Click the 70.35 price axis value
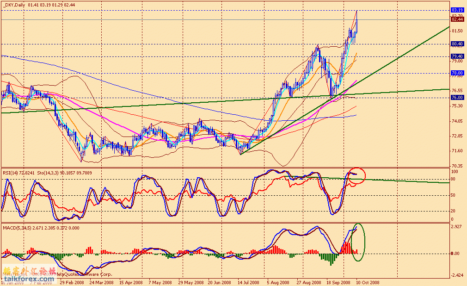This screenshot has width=467, height=286. coord(457,166)
